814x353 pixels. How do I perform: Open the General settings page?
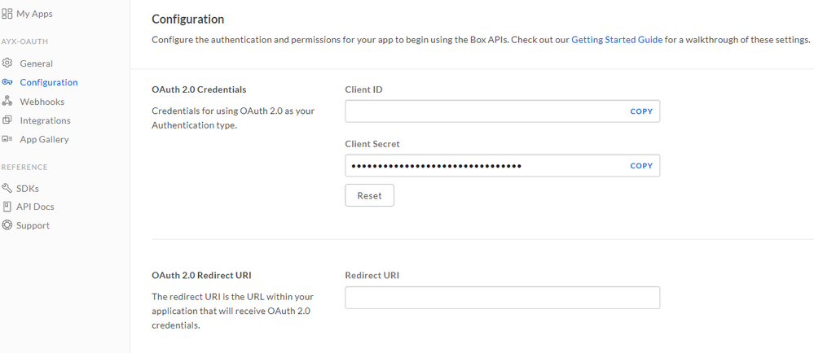pyautogui.click(x=36, y=63)
